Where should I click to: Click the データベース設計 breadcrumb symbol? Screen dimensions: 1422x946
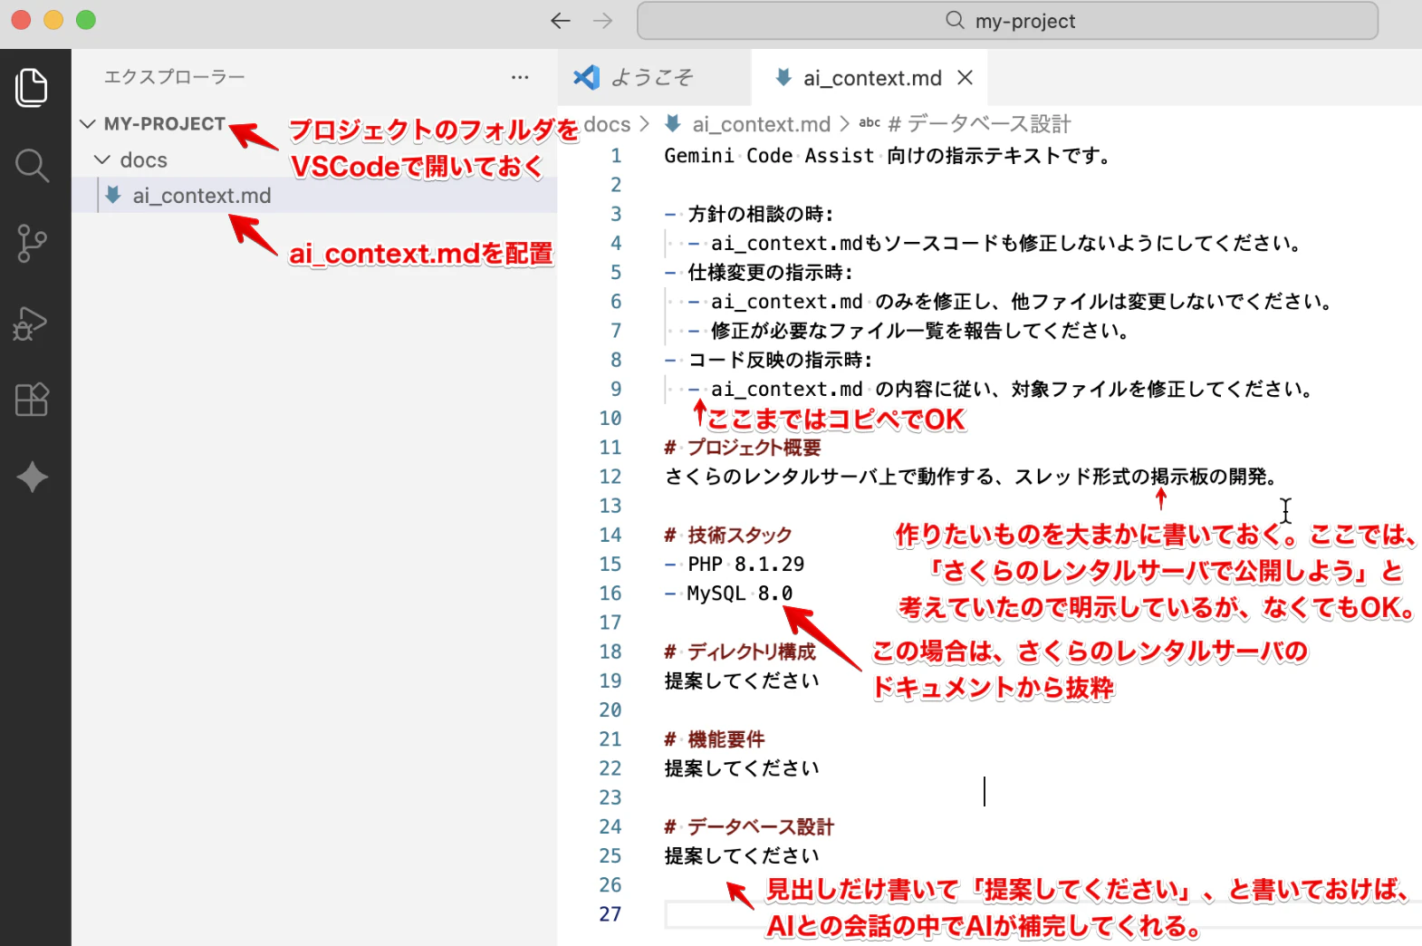click(x=979, y=123)
